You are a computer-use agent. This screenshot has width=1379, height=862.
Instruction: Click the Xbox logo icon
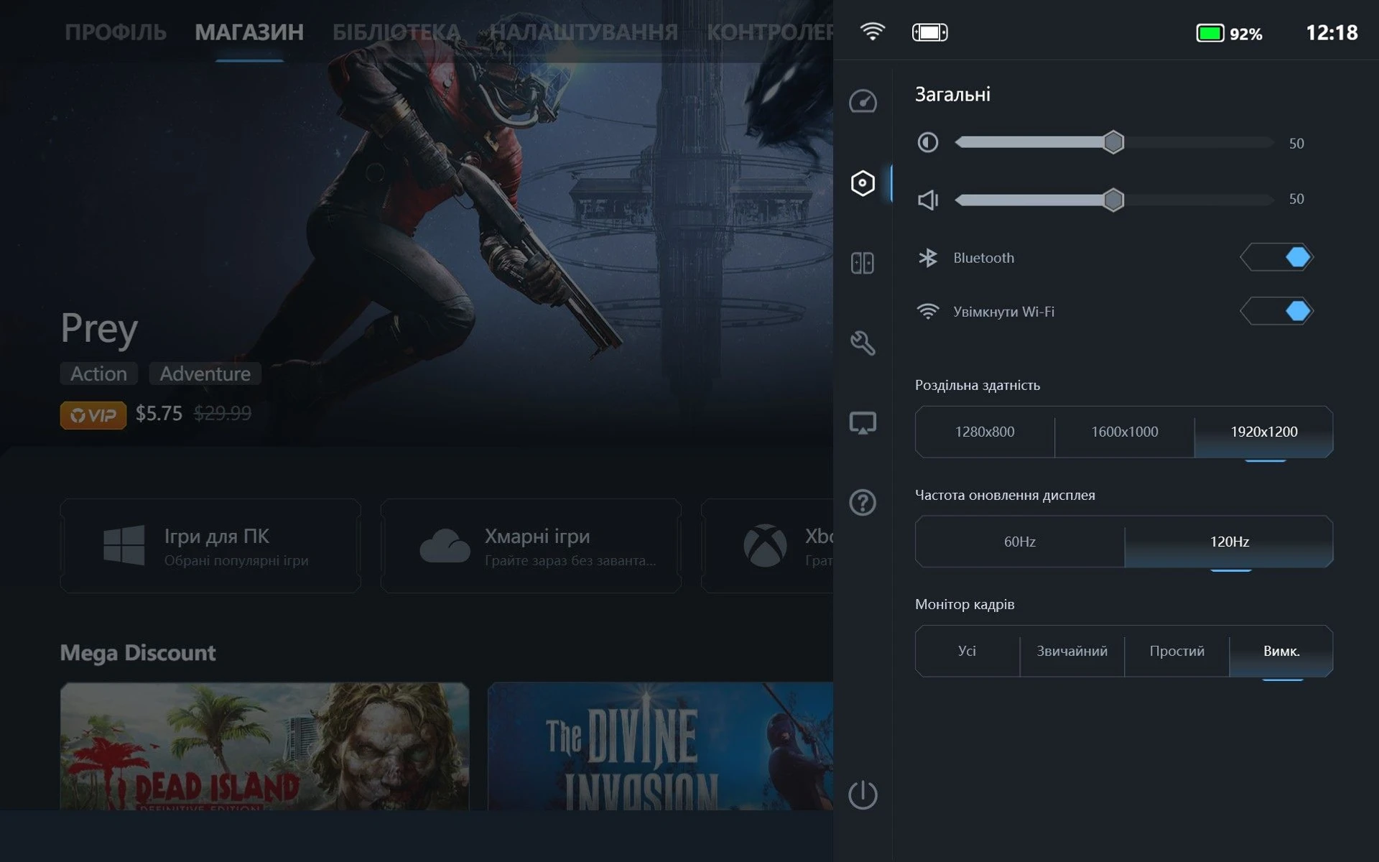[x=765, y=545]
